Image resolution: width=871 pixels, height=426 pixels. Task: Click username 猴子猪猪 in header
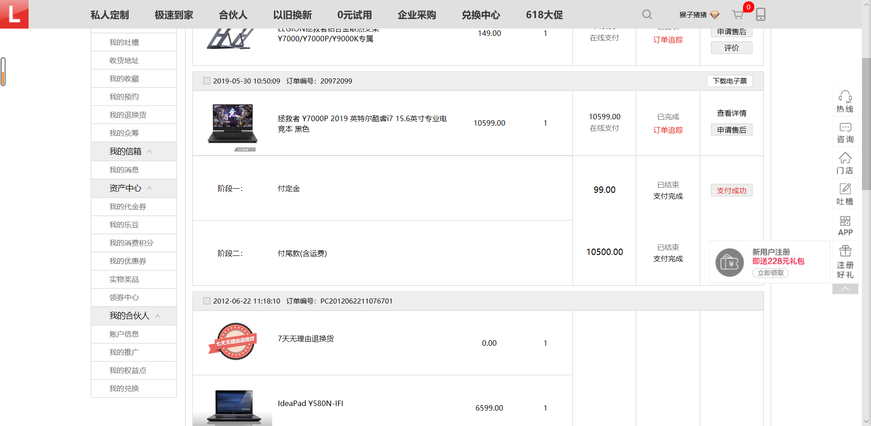coord(693,15)
